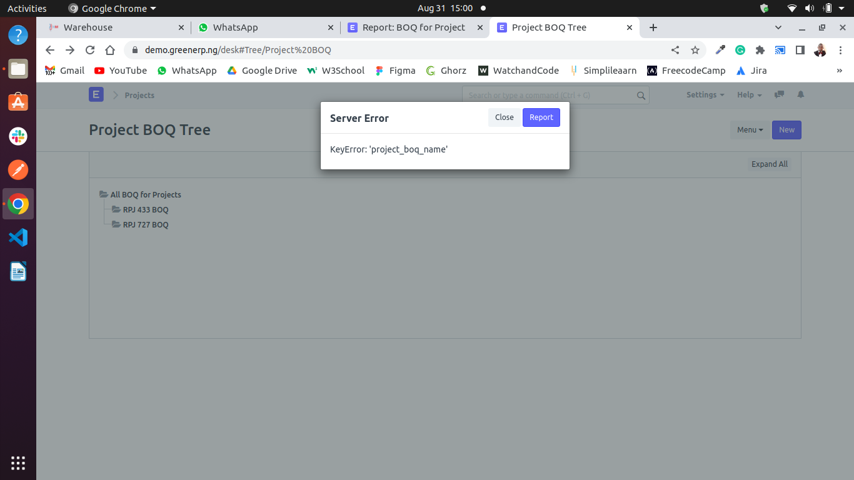Open the clock and calendar
This screenshot has height=480, width=854.
(445, 8)
